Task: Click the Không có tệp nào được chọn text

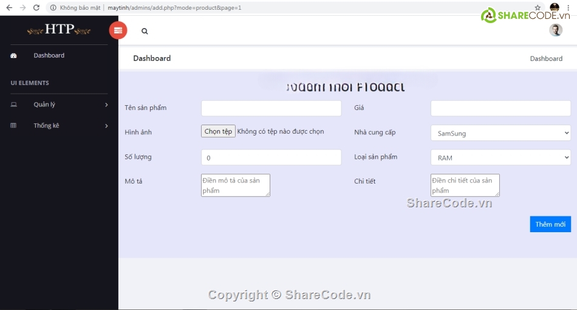Action: (281, 131)
